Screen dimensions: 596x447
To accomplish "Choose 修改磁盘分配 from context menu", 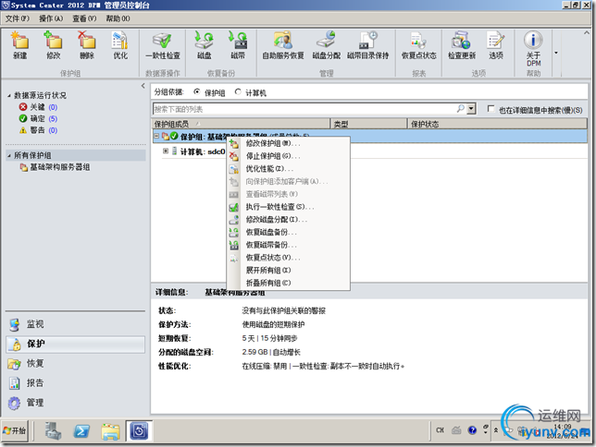I will (288, 219).
